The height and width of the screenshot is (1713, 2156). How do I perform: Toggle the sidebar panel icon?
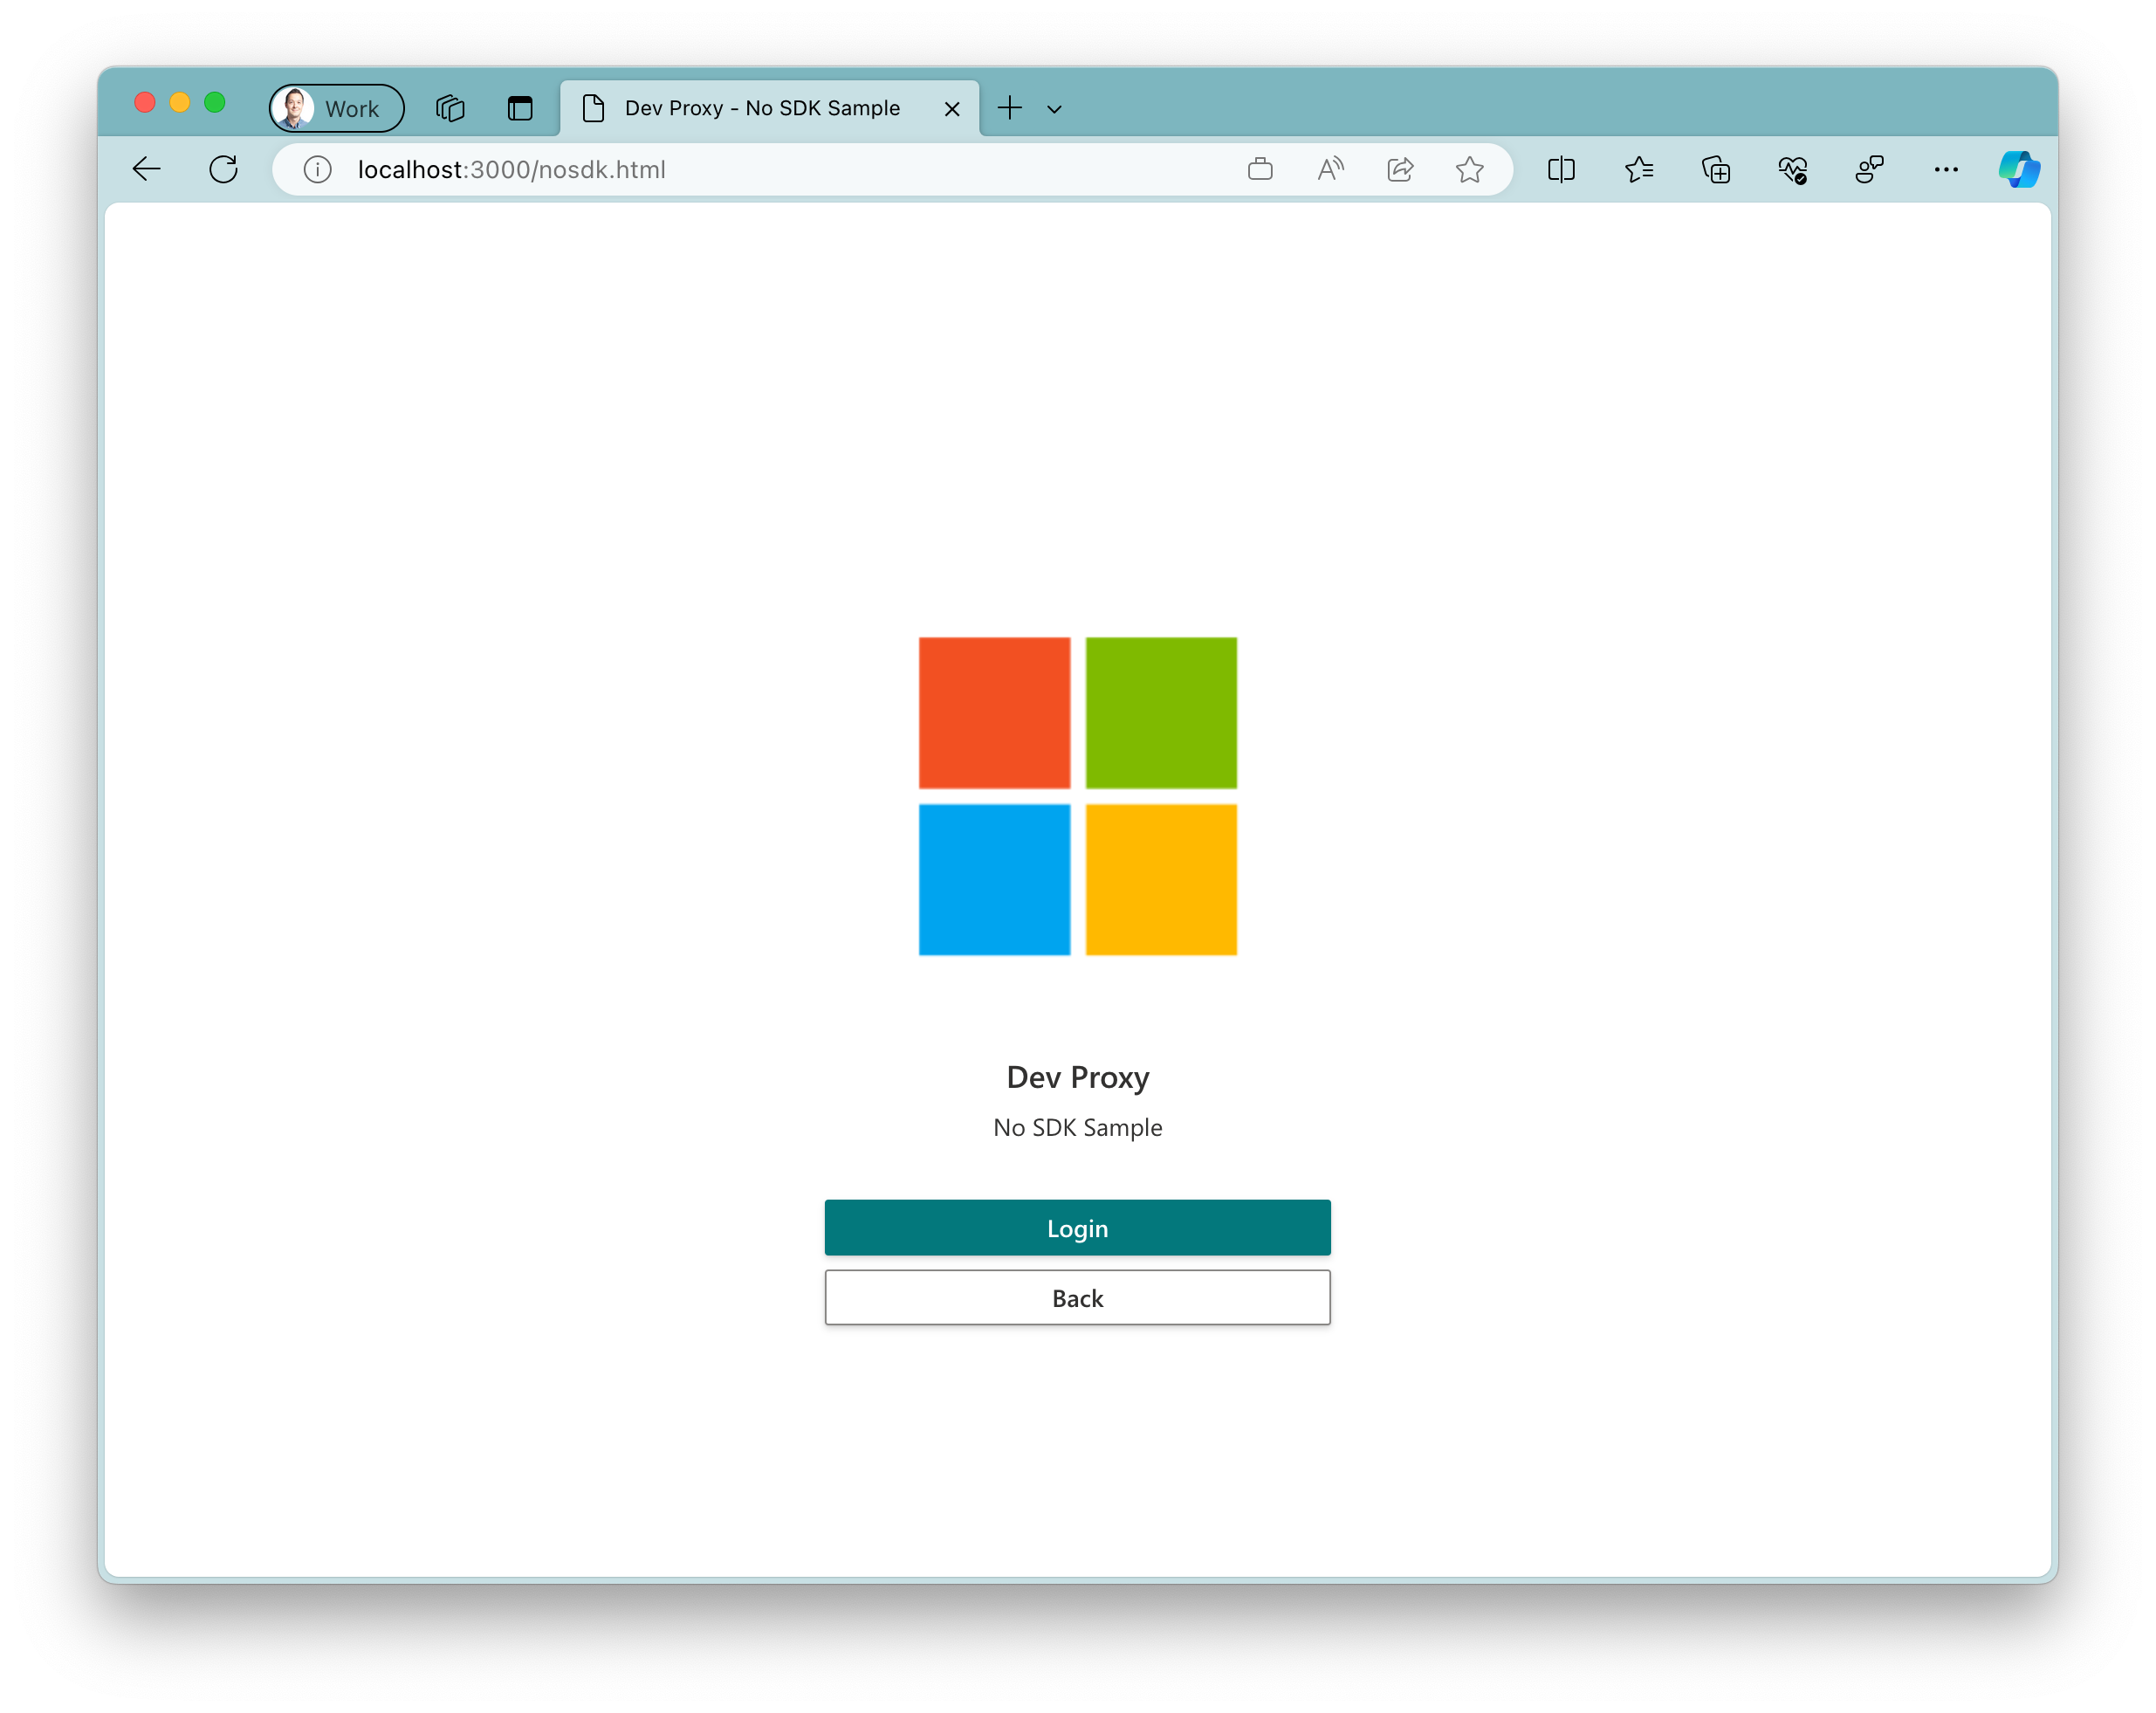[x=1562, y=169]
